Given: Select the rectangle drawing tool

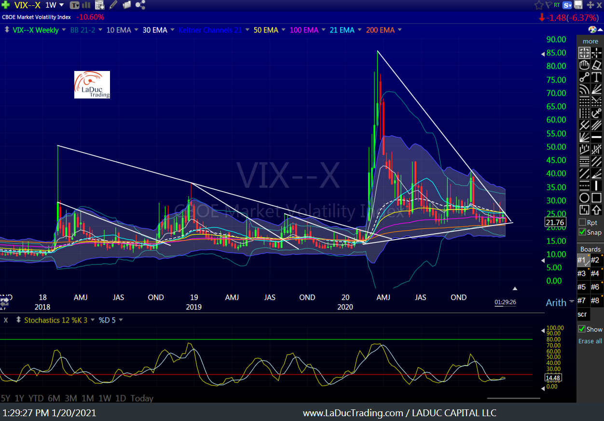Looking at the screenshot, I should (596, 198).
